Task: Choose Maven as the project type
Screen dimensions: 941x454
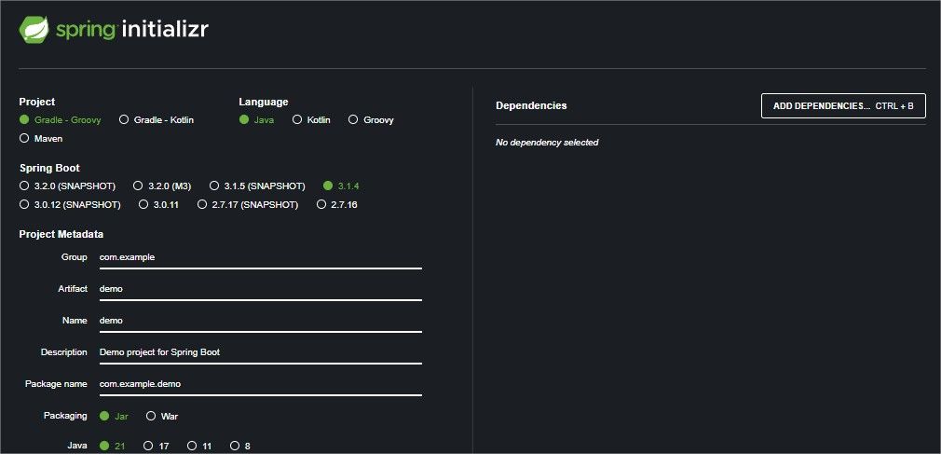Action: point(41,138)
